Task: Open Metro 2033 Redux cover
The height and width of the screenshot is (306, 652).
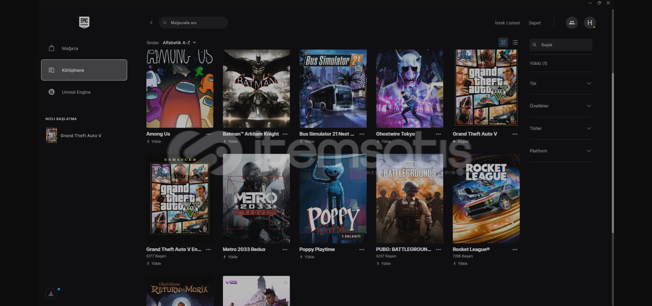Action: [x=256, y=198]
